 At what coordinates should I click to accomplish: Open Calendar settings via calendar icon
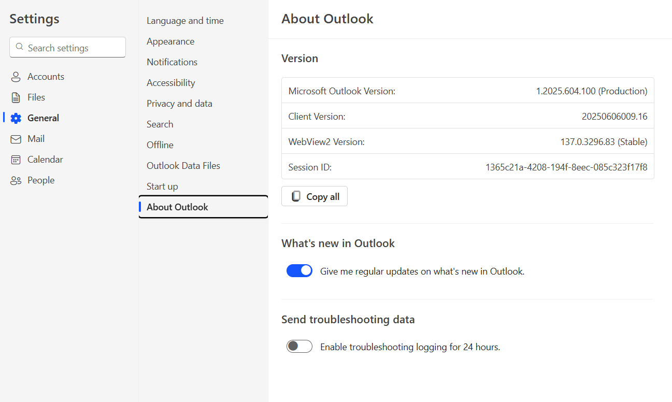[16, 159]
